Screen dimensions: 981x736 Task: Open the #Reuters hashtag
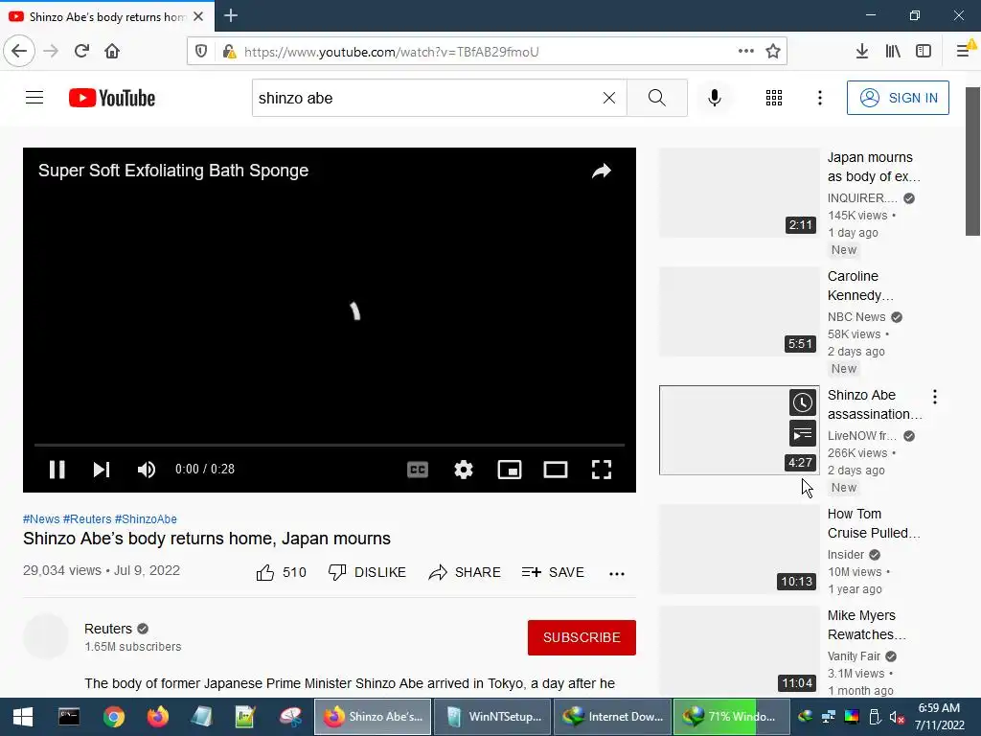click(87, 518)
